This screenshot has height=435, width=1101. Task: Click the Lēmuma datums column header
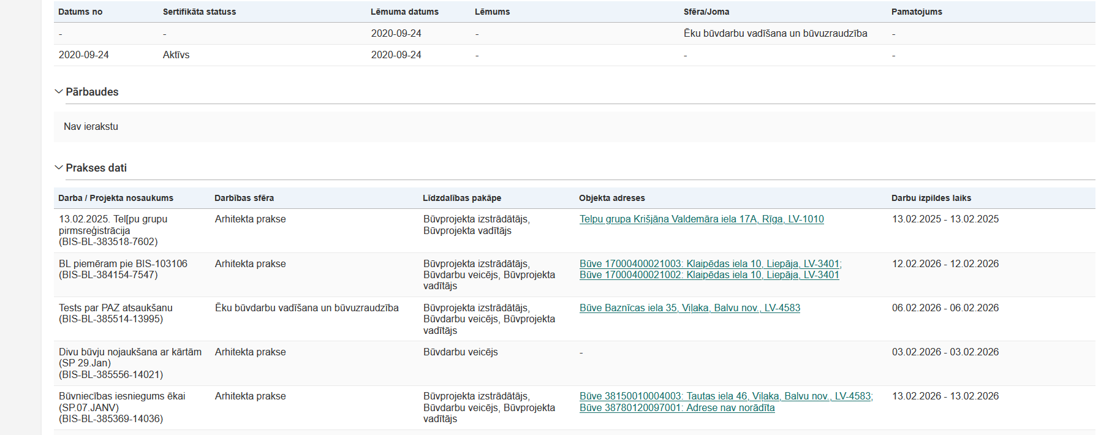[404, 12]
